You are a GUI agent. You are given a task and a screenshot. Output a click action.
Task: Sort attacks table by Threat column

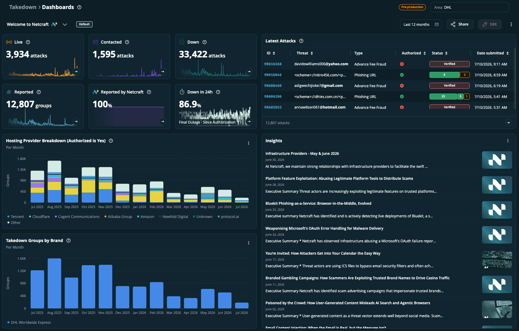pyautogui.click(x=305, y=53)
